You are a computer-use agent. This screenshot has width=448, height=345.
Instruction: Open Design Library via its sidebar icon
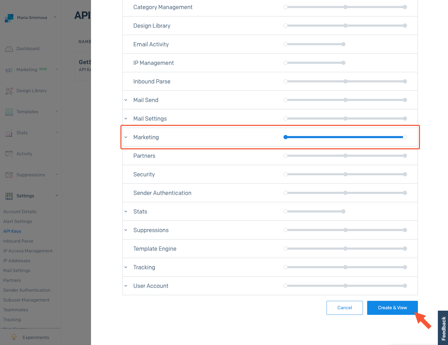tap(9, 91)
